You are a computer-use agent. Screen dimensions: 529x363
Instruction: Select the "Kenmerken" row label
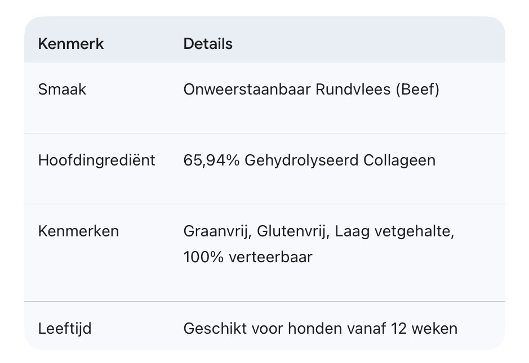[78, 231]
